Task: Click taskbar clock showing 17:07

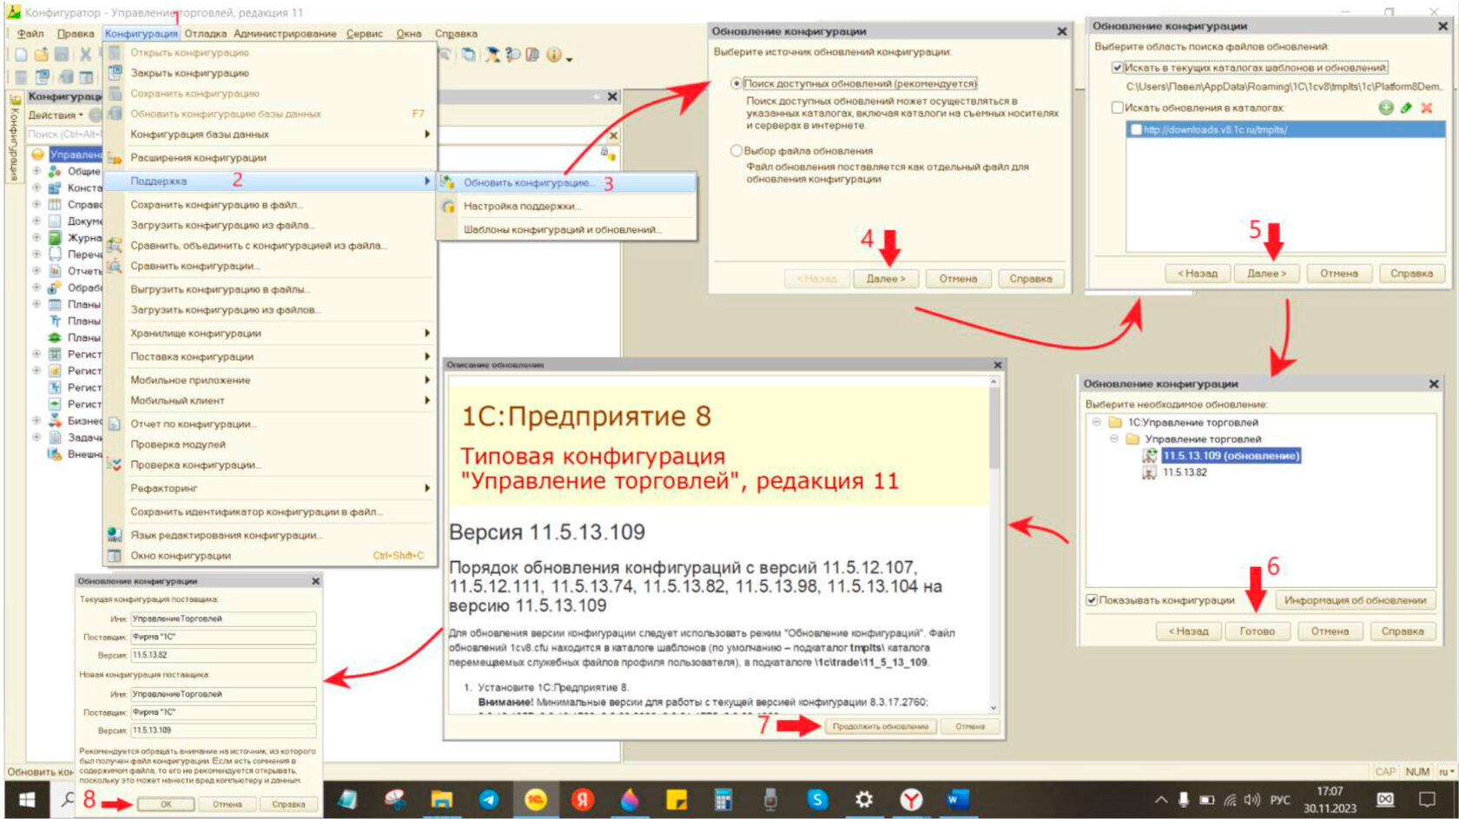Action: point(1330,799)
